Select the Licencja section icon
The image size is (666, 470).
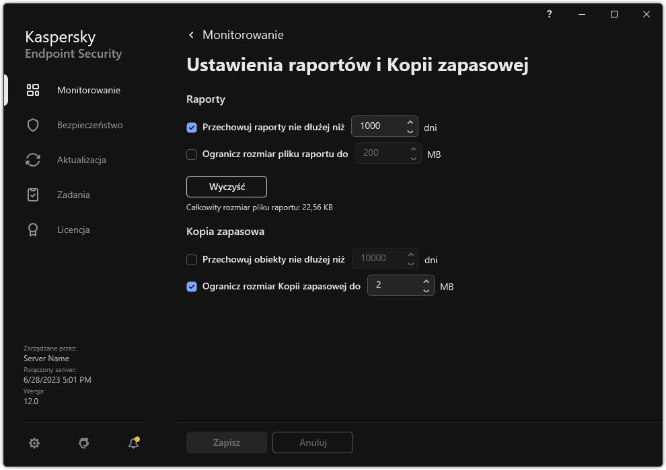[33, 229]
